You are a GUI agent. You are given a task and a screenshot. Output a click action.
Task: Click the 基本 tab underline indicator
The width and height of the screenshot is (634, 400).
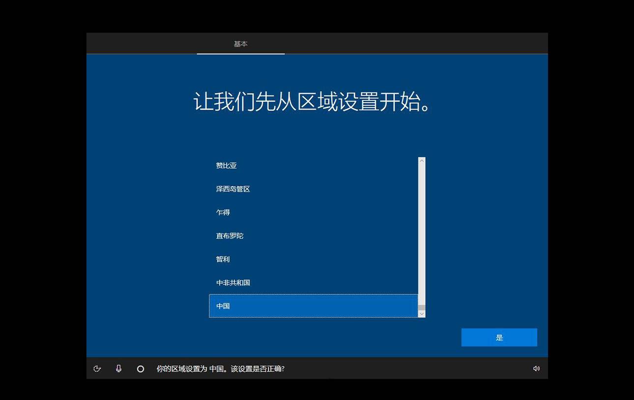point(240,54)
